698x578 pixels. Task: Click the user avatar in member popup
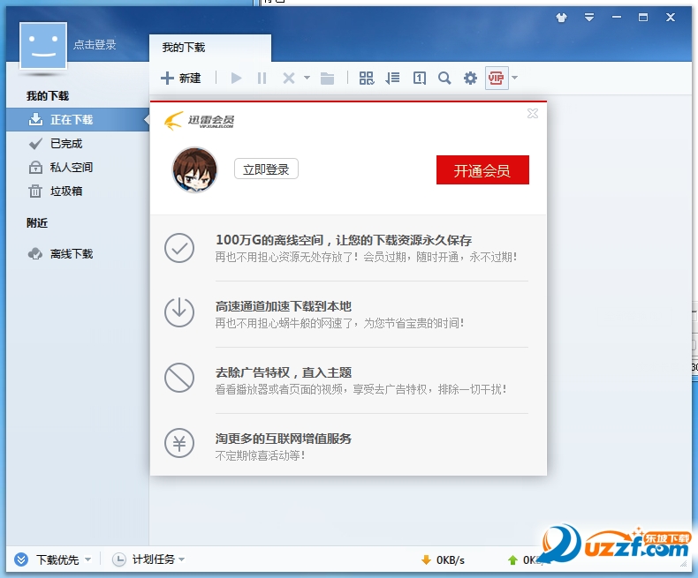194,169
